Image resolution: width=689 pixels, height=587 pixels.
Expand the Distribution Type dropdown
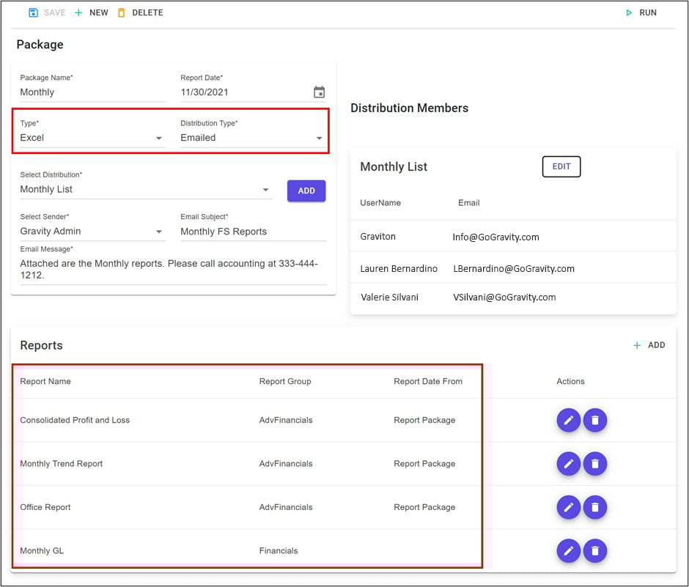pyautogui.click(x=253, y=138)
